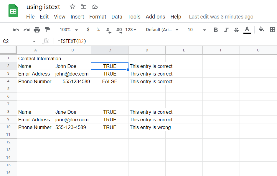Open the more number formats dropdown
This screenshot has height=176, width=277.
click(131, 30)
